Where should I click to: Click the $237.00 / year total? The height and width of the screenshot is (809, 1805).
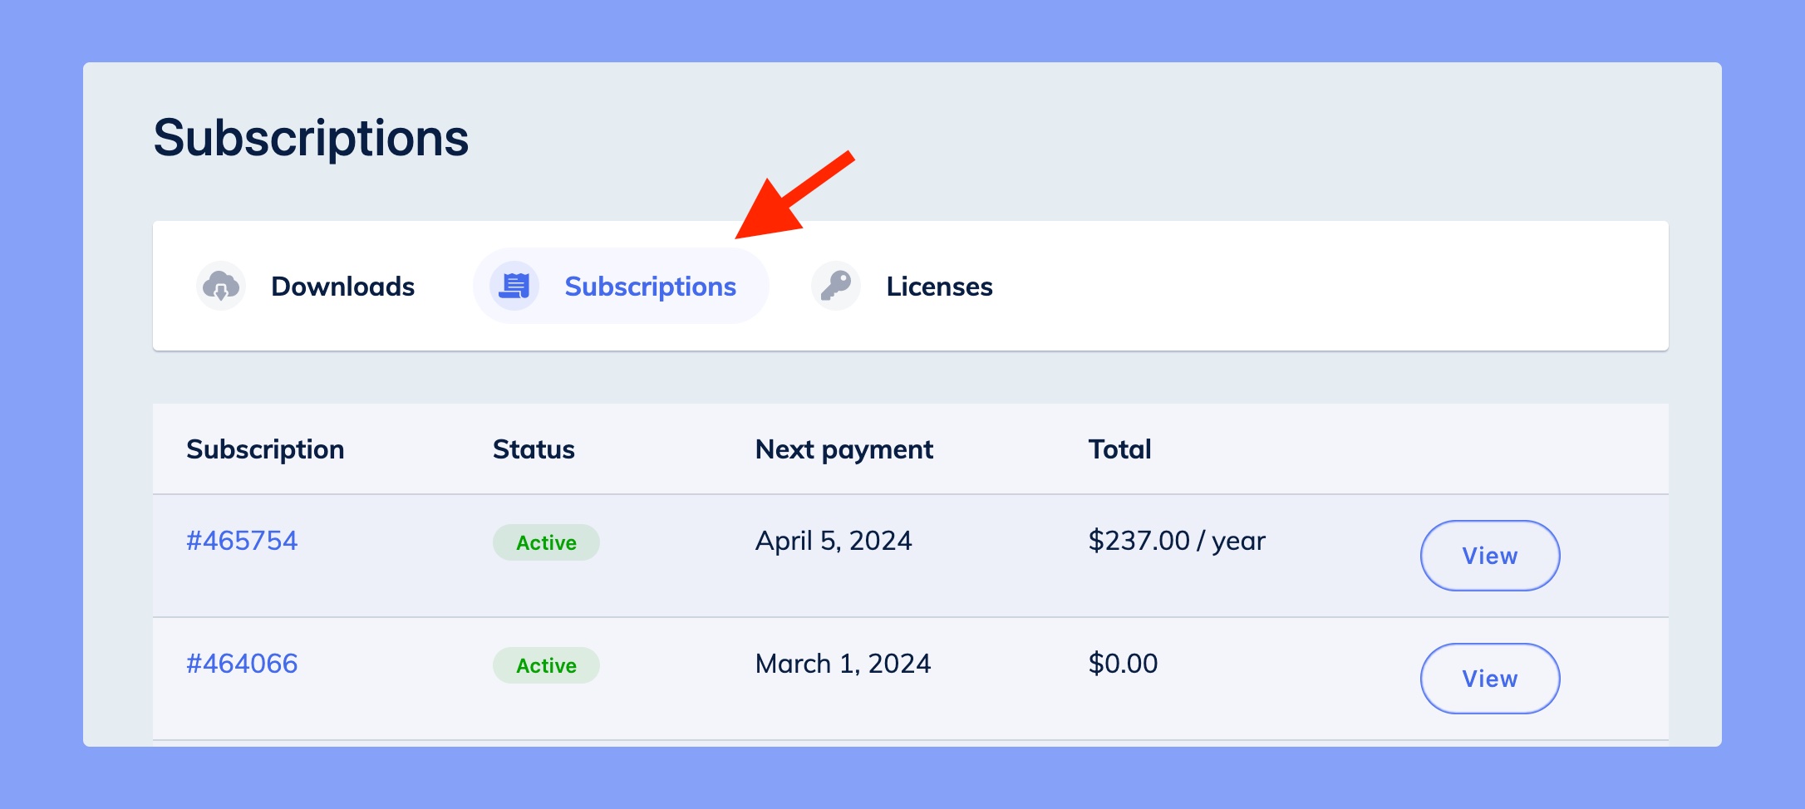click(x=1177, y=541)
